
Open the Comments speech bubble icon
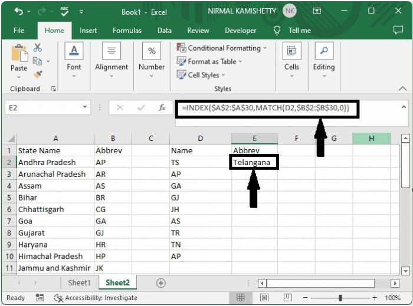click(398, 30)
